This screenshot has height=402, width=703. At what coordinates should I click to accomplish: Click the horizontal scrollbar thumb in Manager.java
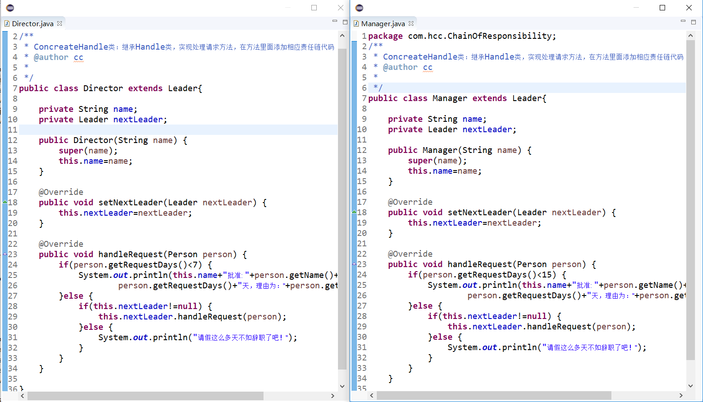(x=494, y=395)
